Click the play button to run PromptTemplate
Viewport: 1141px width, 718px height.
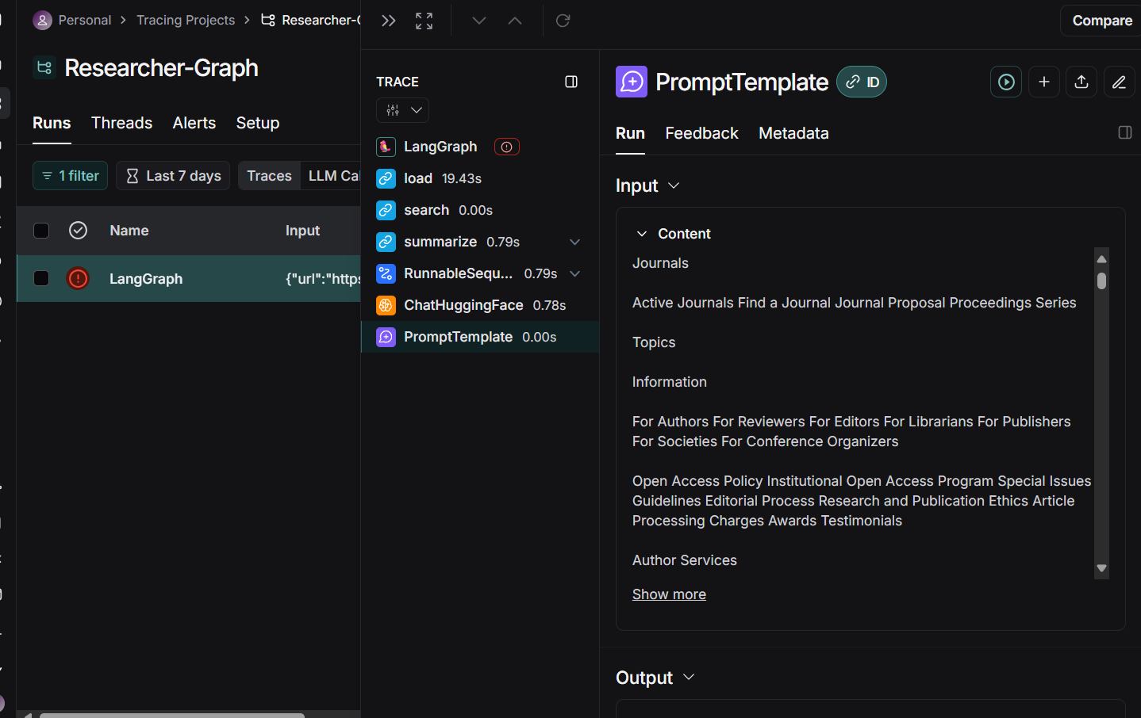pyautogui.click(x=1006, y=82)
